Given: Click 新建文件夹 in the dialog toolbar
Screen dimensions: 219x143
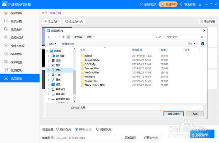Looking at the screenshot, I should (x=68, y=44).
